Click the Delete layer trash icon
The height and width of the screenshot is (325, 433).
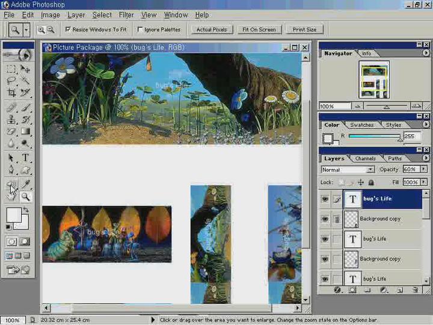click(x=415, y=289)
